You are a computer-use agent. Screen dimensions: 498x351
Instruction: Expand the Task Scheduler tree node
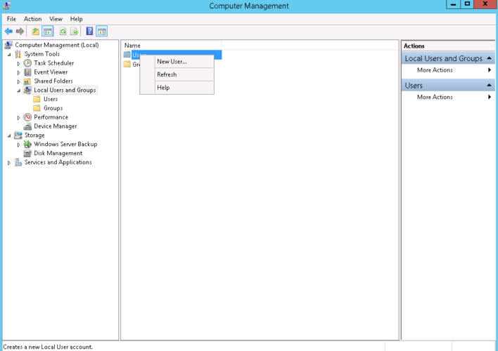pos(19,63)
